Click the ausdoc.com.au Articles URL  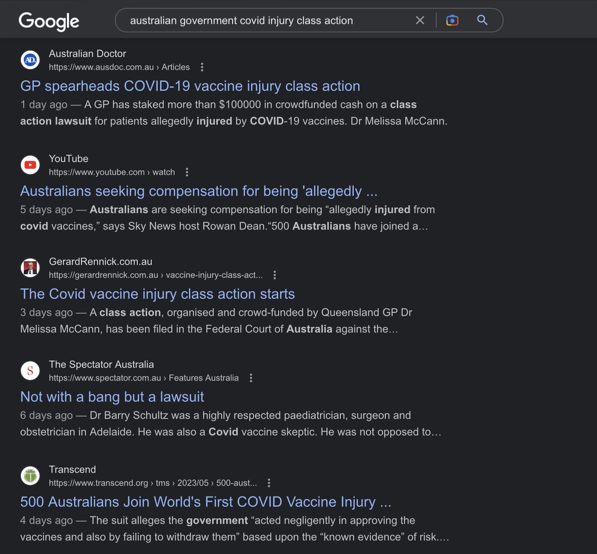pos(119,67)
